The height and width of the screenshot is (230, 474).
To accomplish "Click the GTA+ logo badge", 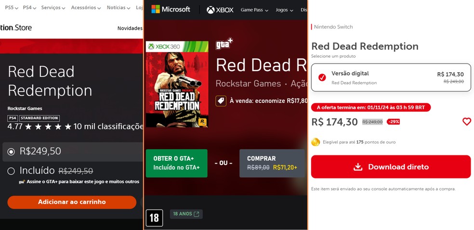I will [x=224, y=44].
